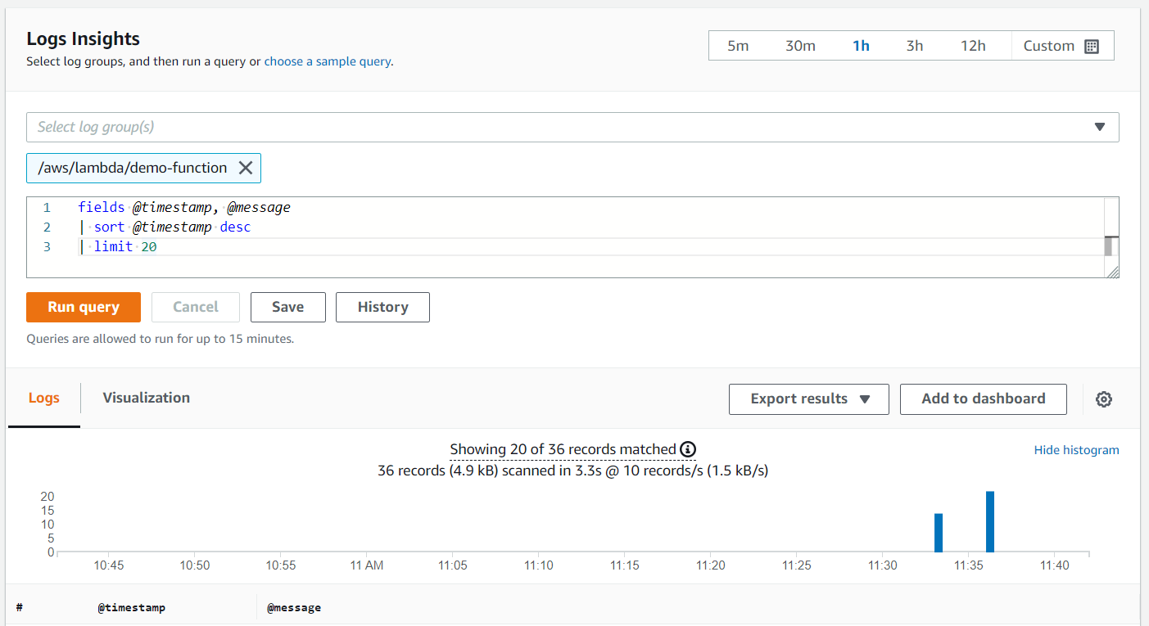Screen dimensions: 1149x626
Task: Open the Custom time range calendar
Action: pos(1061,46)
